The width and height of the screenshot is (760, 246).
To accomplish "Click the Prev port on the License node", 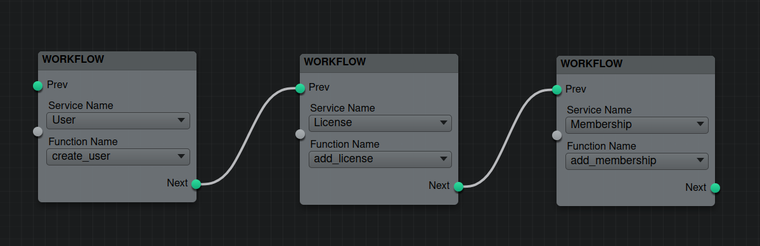I will pos(300,88).
